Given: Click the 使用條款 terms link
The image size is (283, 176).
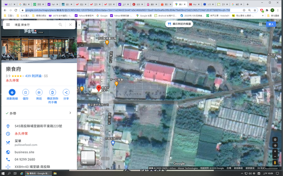Looking at the screenshot, I should [238, 168].
